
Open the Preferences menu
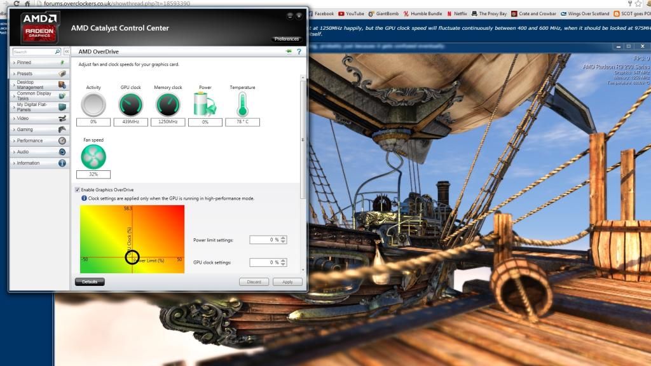click(286, 39)
